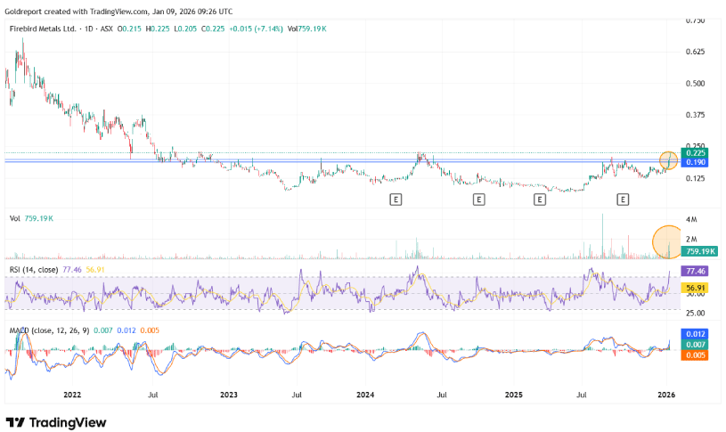Click the orange circle on the volume pane

click(x=667, y=241)
